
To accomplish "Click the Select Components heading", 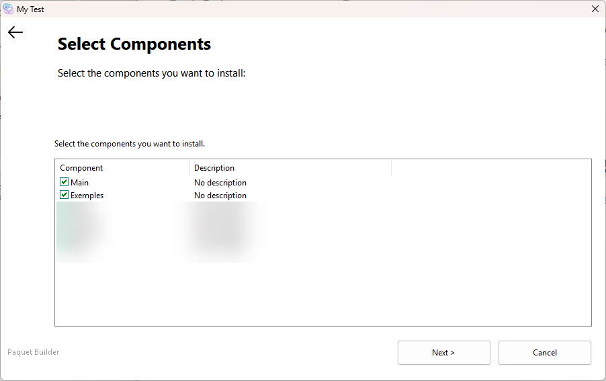I will tap(134, 44).
